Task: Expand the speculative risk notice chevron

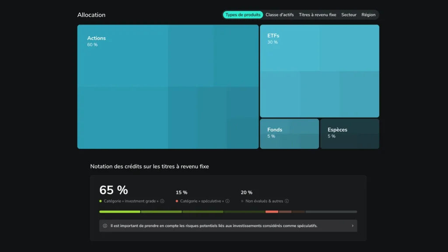Action: [x=353, y=226]
